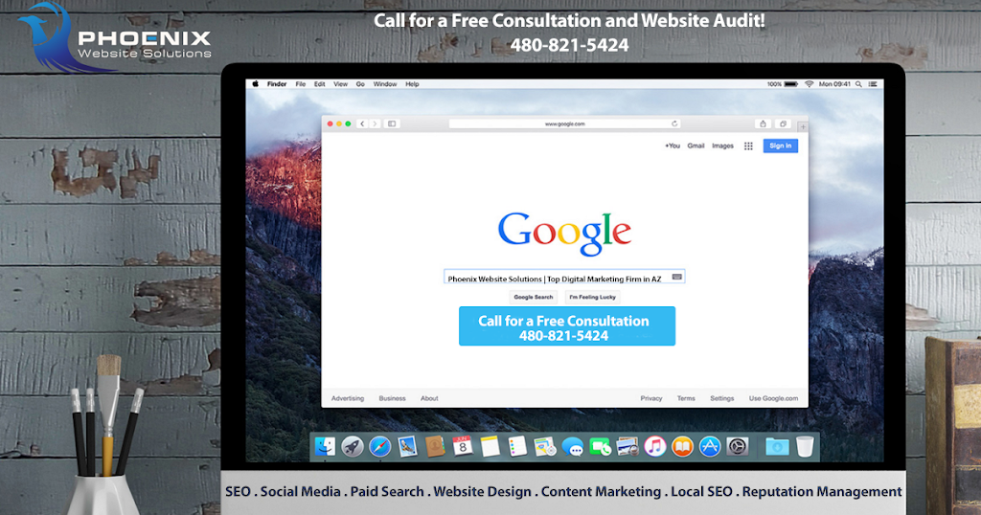Image resolution: width=981 pixels, height=515 pixels.
Task: Open Google apps grid icon
Action: [748, 146]
